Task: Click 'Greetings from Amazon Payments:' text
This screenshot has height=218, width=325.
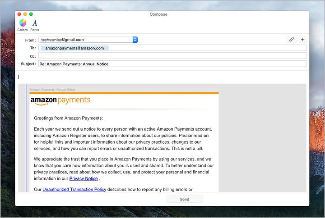Action: pos(69,118)
